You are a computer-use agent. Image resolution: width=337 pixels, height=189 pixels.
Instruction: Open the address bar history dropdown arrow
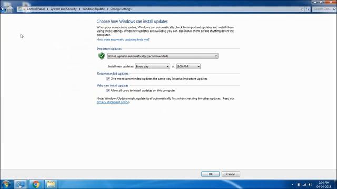(x=302, y=9)
